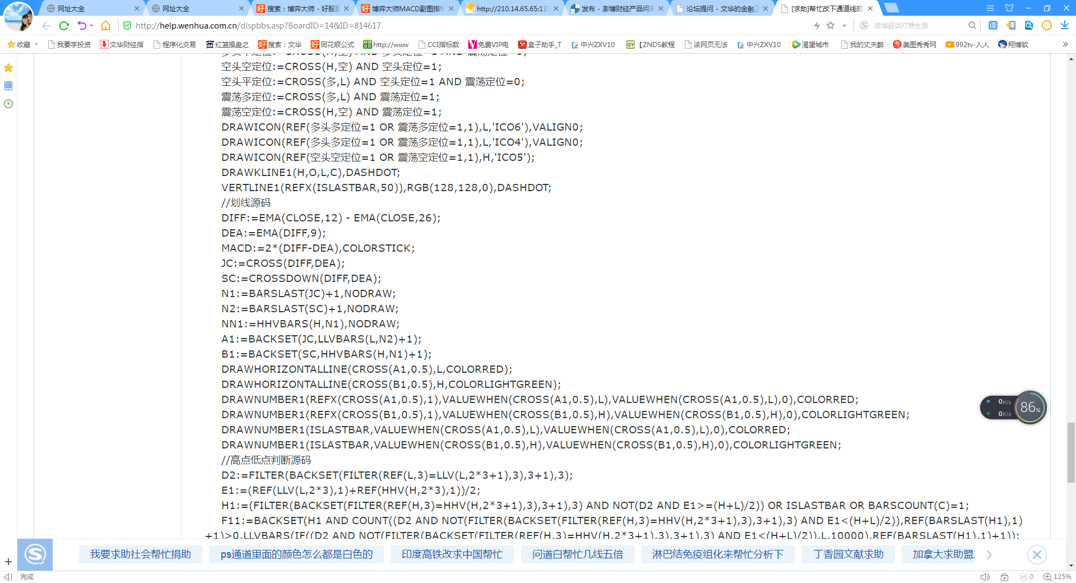Open the browser skin shirt icon
Image resolution: width=1076 pixels, height=583 pixels.
click(x=1009, y=8)
